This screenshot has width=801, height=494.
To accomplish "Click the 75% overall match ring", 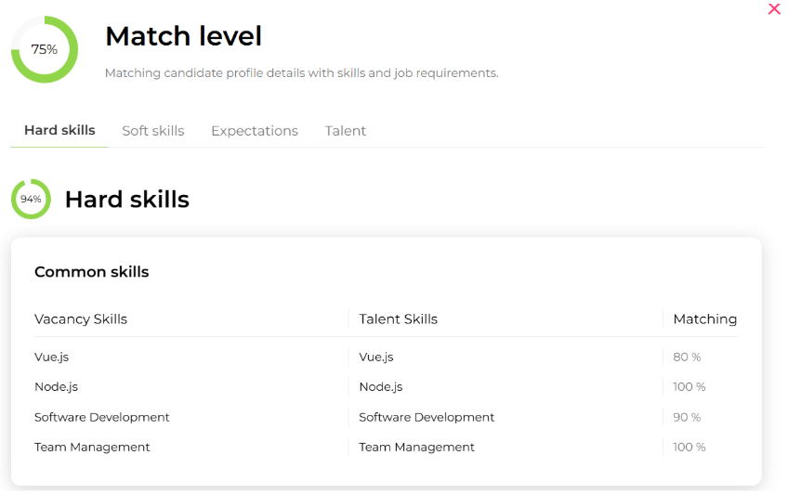I will tap(44, 49).
